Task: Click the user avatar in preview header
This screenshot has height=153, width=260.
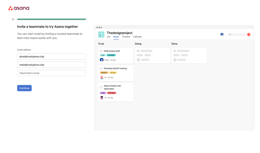Action: tap(222, 35)
